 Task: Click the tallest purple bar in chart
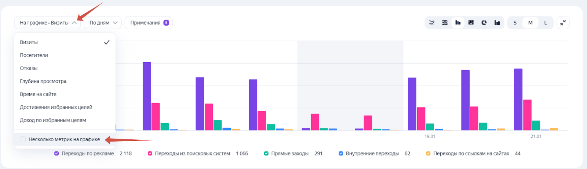(x=147, y=96)
